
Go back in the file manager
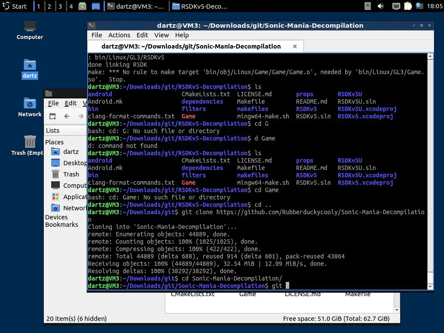tap(67, 116)
